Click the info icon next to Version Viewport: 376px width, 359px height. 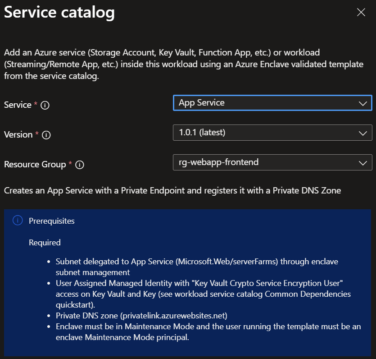pos(46,135)
